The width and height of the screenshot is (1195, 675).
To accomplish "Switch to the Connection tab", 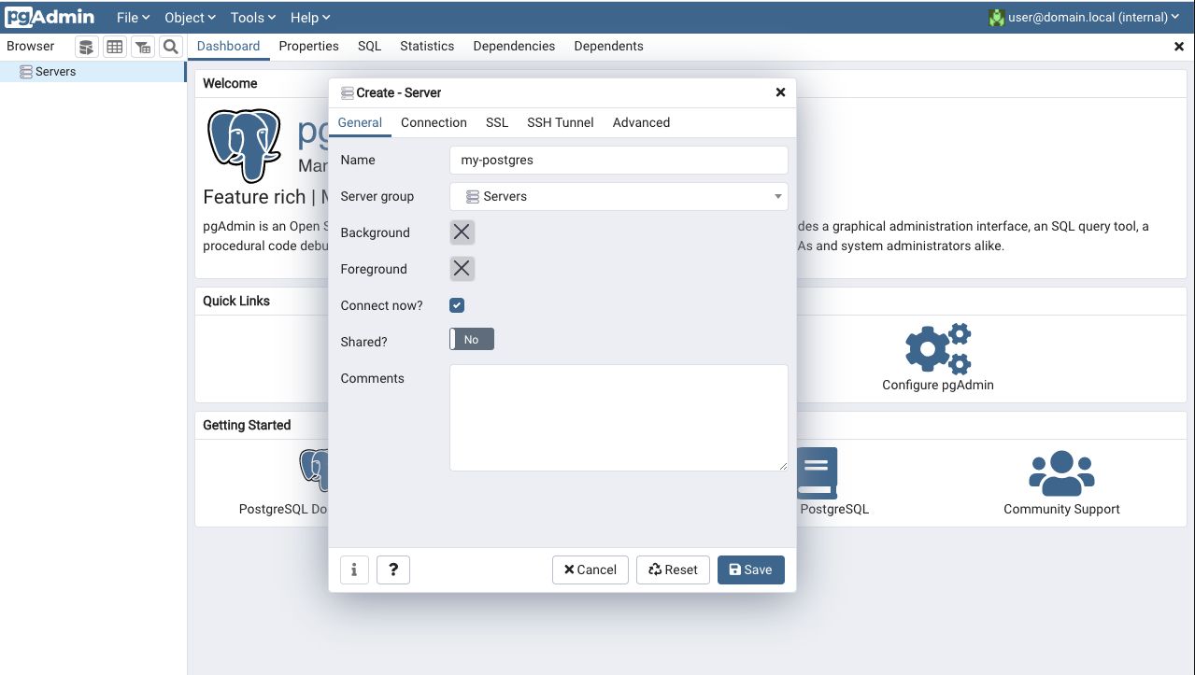I will (434, 122).
